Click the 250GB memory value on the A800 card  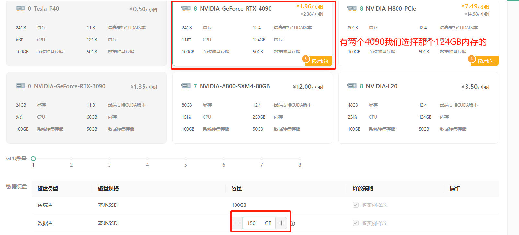click(259, 117)
